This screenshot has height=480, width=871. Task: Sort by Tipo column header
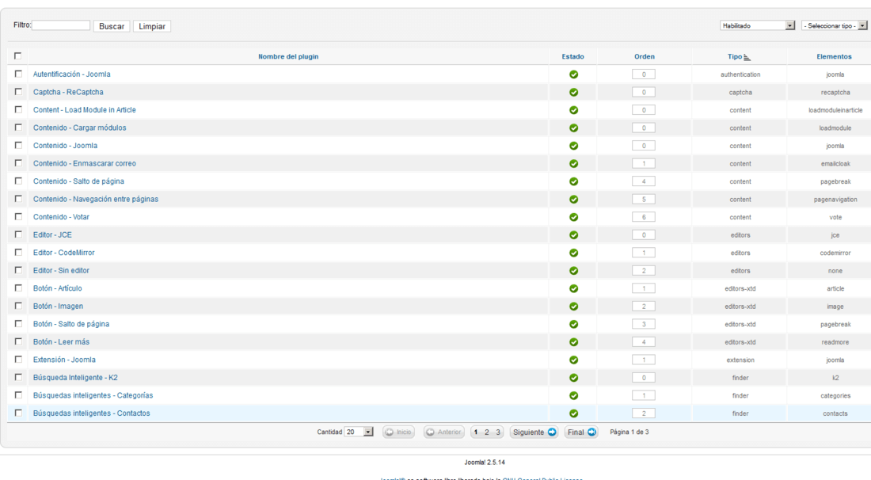[734, 57]
